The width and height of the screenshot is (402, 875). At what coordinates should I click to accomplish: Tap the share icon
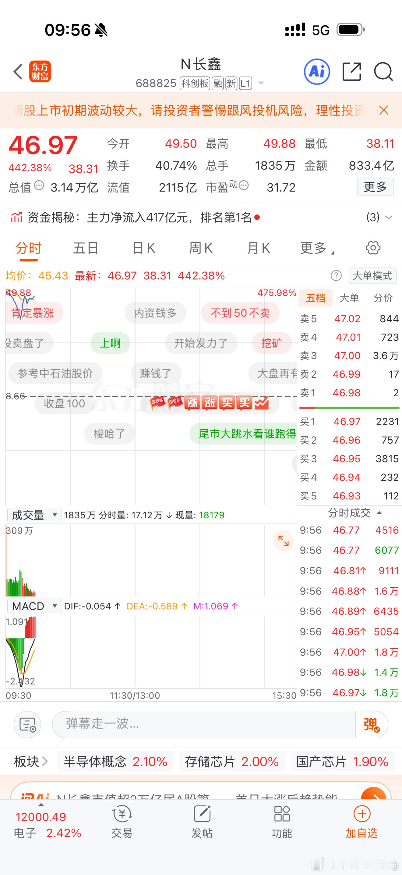pos(351,72)
